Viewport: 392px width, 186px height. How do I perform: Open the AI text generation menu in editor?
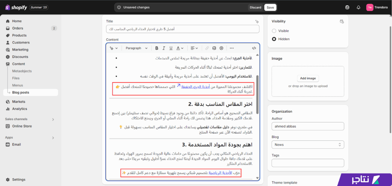click(114, 48)
